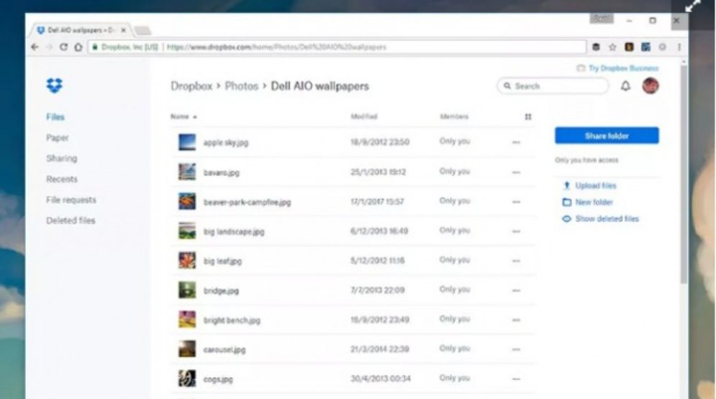Open Files in the sidebar

click(x=55, y=117)
